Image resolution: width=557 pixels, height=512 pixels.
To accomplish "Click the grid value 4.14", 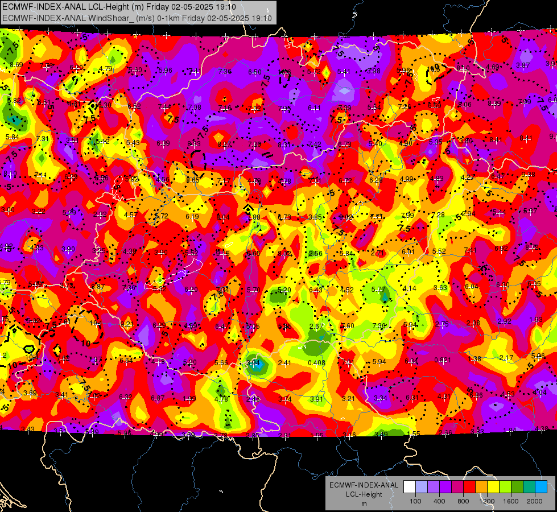I will point(410,288).
